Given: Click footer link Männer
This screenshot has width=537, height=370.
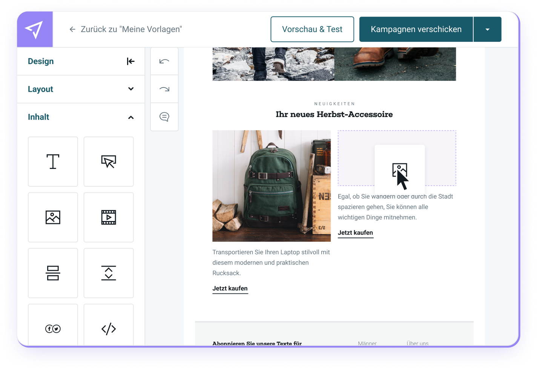Looking at the screenshot, I should (367, 343).
